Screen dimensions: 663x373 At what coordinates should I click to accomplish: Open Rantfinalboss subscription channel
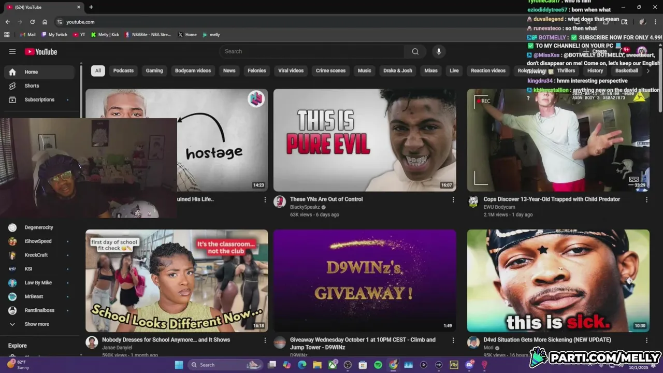pos(39,310)
